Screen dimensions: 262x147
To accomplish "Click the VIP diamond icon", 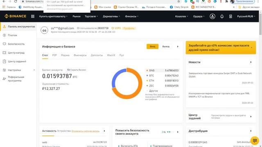I will [113, 28].
